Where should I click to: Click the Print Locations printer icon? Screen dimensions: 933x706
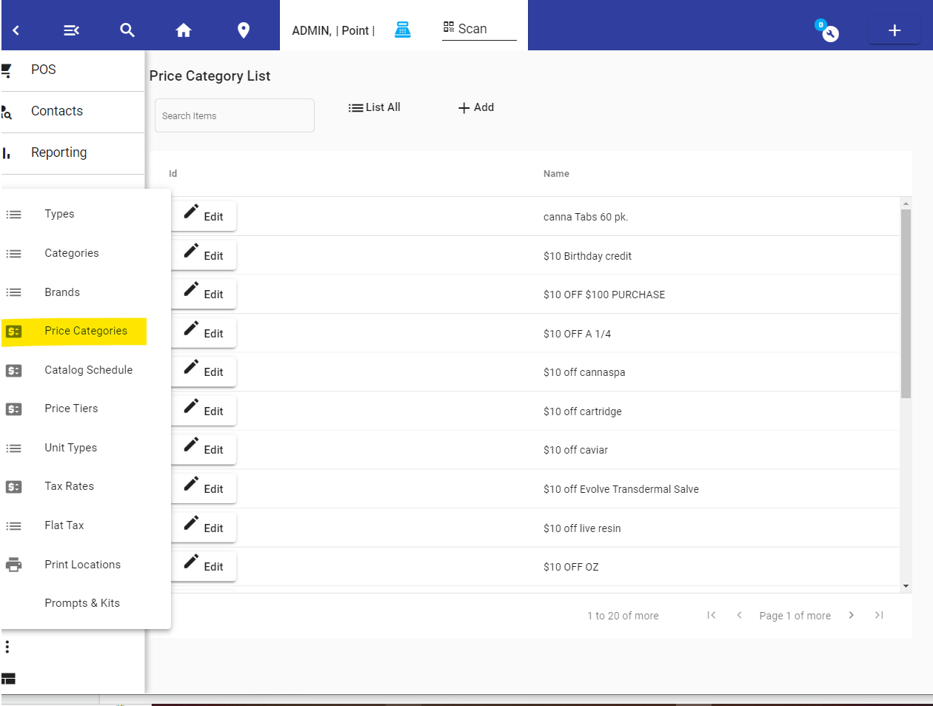[14, 565]
